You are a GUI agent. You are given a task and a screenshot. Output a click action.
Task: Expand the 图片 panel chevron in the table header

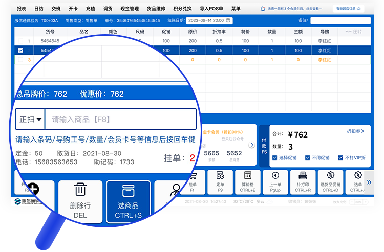(348, 32)
